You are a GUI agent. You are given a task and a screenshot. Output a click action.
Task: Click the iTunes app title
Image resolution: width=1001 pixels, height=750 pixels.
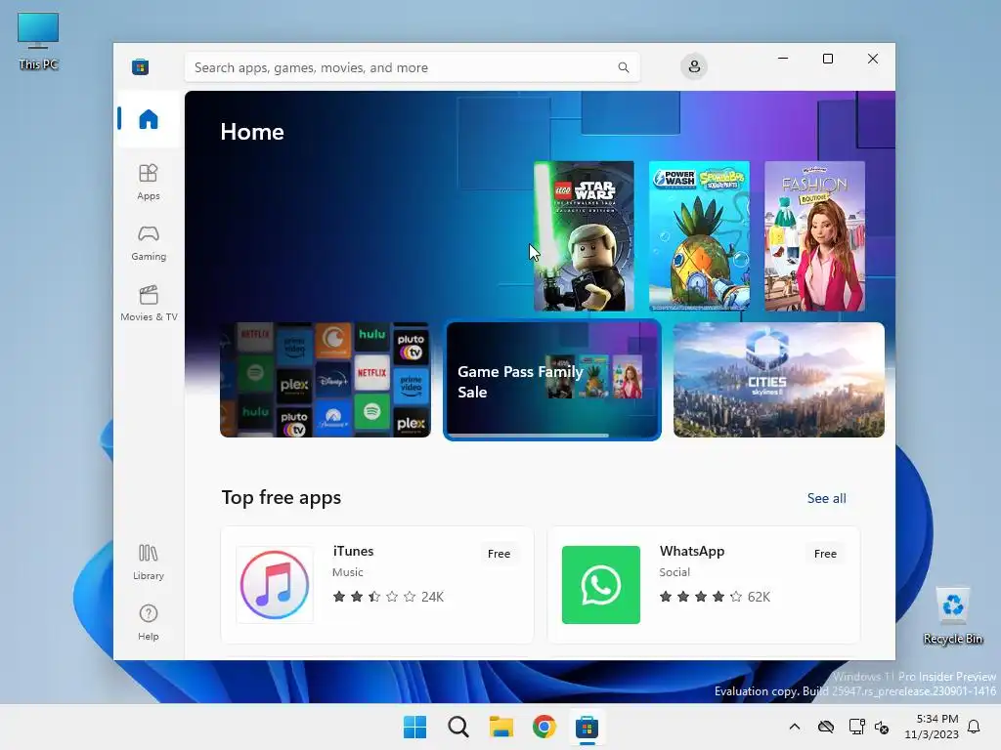(353, 551)
